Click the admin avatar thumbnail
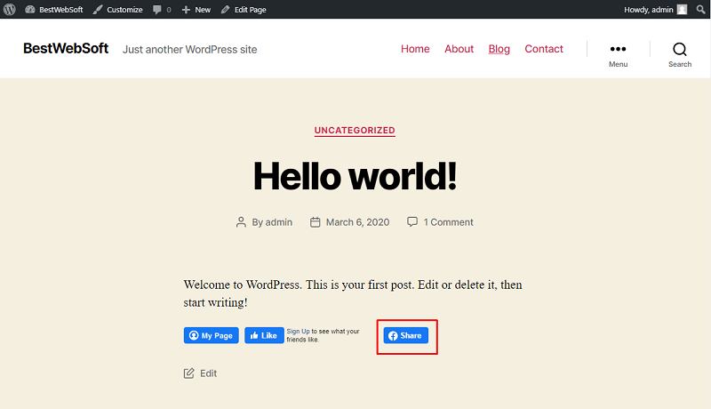711x409 pixels. 682,10
